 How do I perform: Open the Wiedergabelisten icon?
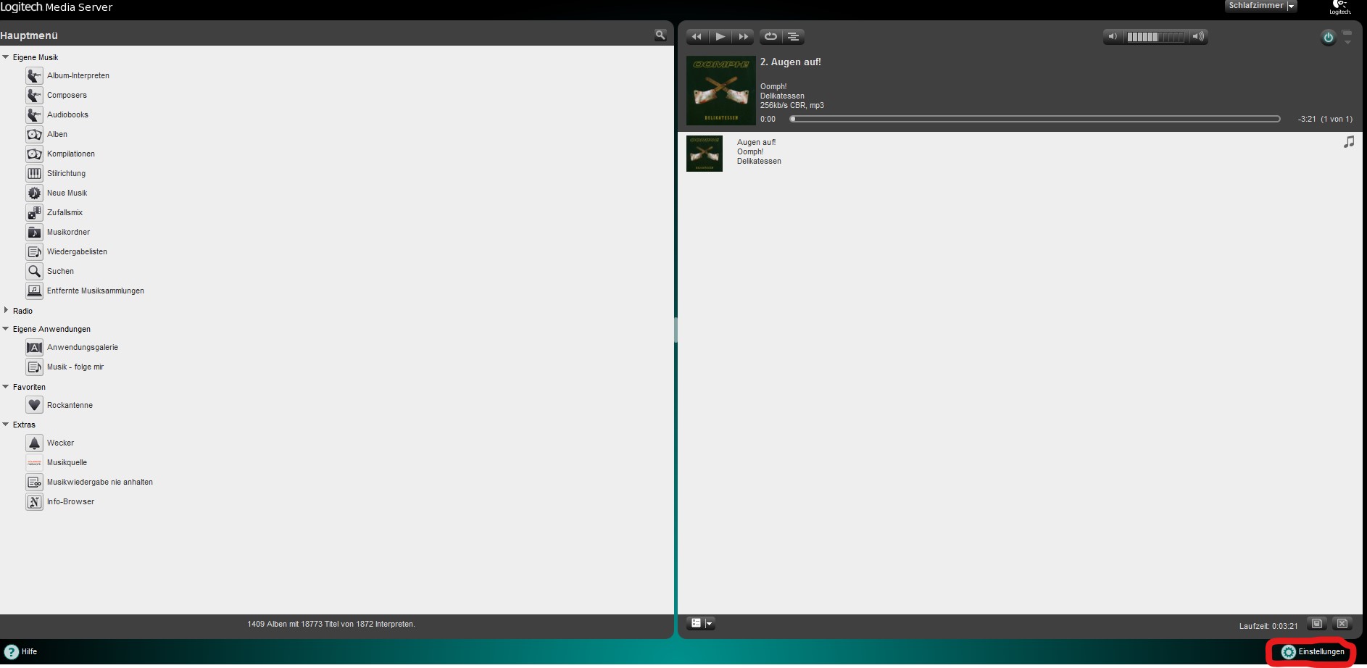(x=34, y=251)
